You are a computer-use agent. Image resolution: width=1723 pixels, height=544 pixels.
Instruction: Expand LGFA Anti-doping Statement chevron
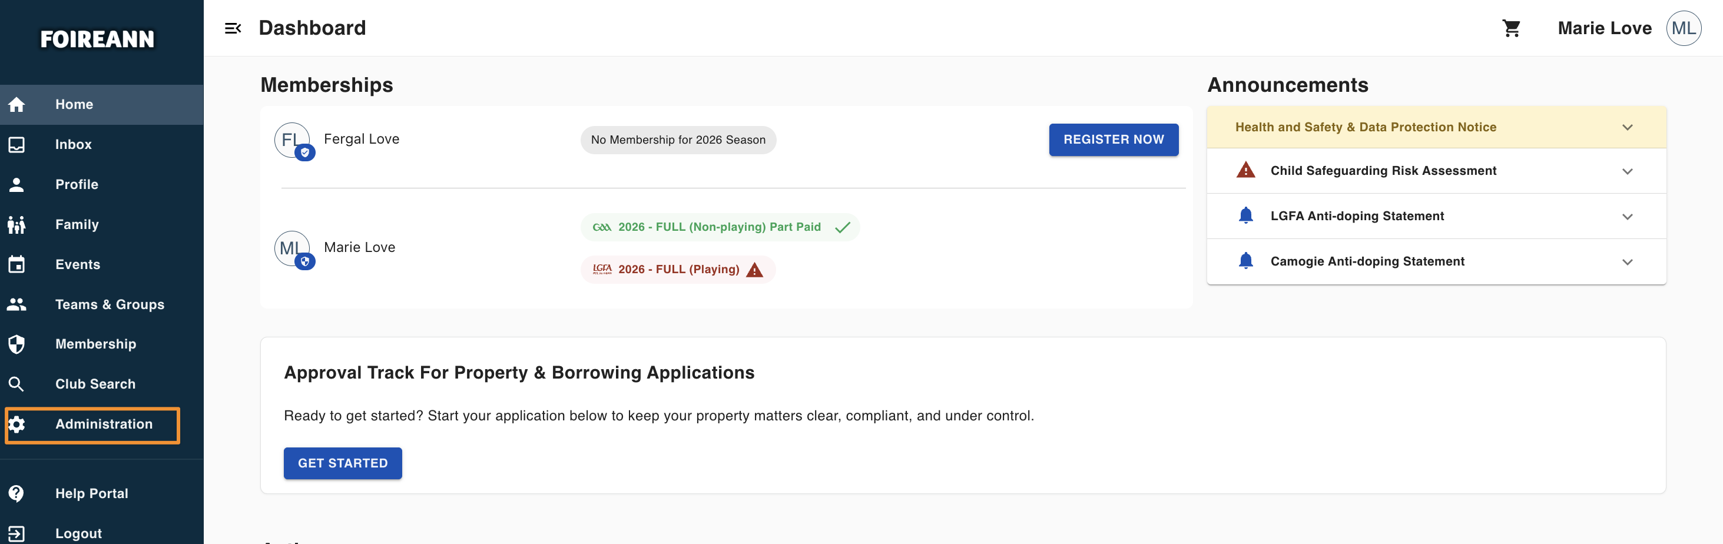[1628, 217]
